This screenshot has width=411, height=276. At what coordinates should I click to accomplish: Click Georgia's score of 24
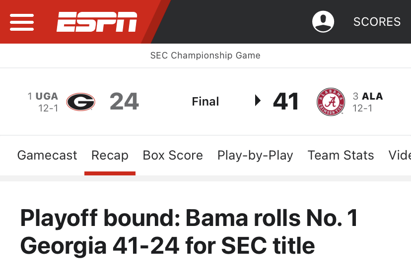pos(124,102)
